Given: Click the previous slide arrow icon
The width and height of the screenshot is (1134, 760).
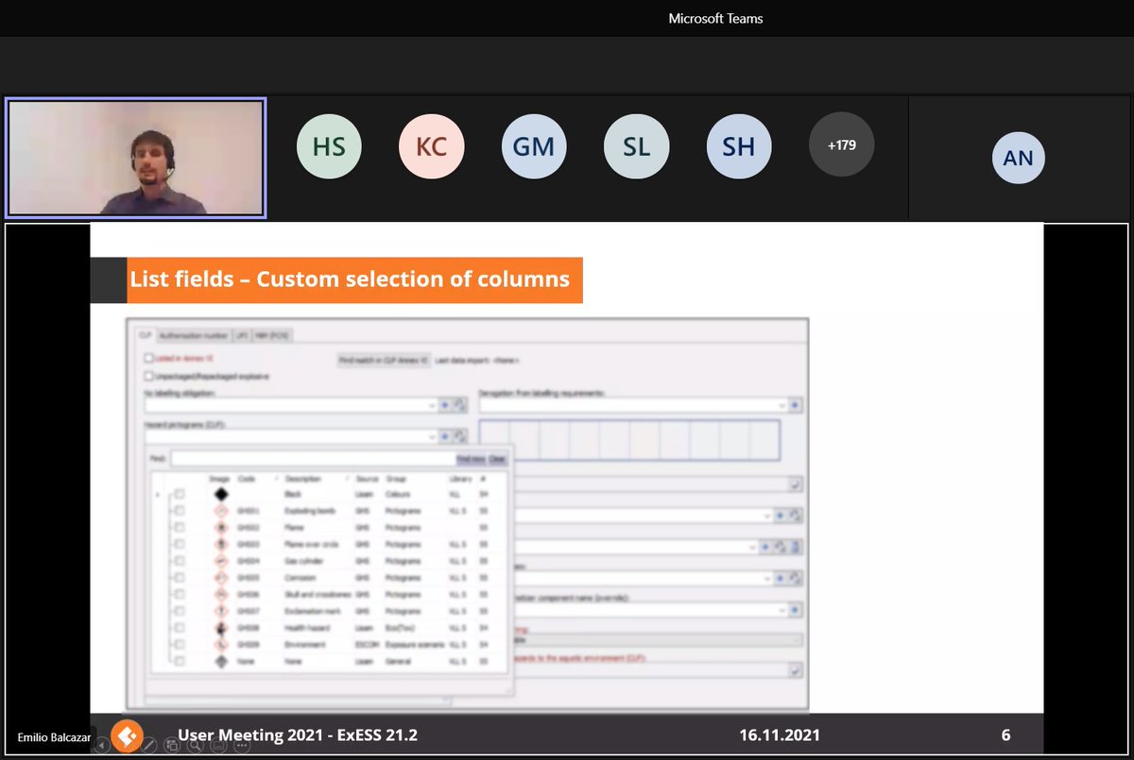Looking at the screenshot, I should coord(101,745).
